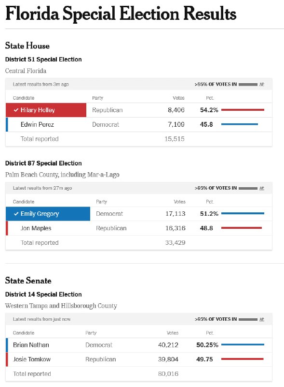Click the AP link in District 87 header

[x=262, y=188]
